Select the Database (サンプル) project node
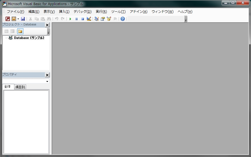The height and width of the screenshot is (157, 251). 29,38
